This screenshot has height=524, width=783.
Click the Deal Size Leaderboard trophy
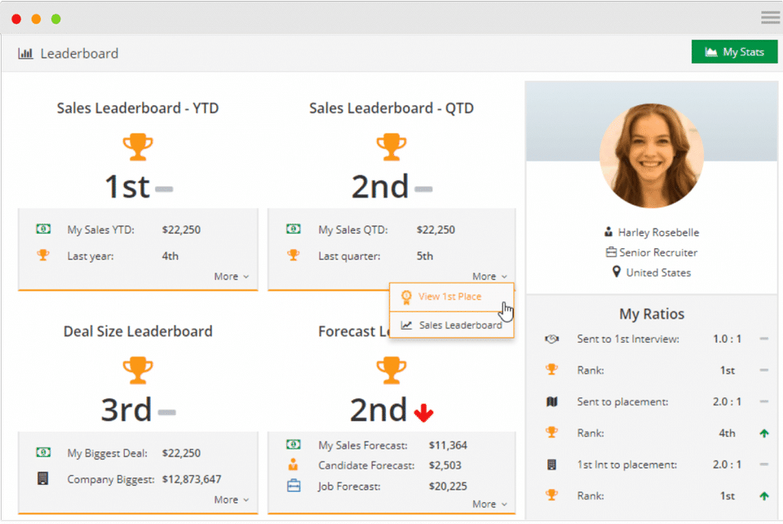[x=138, y=371]
